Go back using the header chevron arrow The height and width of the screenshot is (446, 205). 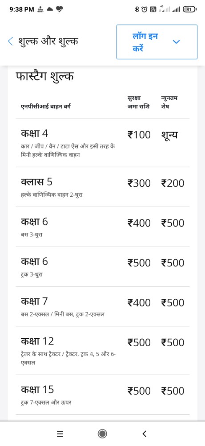pyautogui.click(x=11, y=41)
